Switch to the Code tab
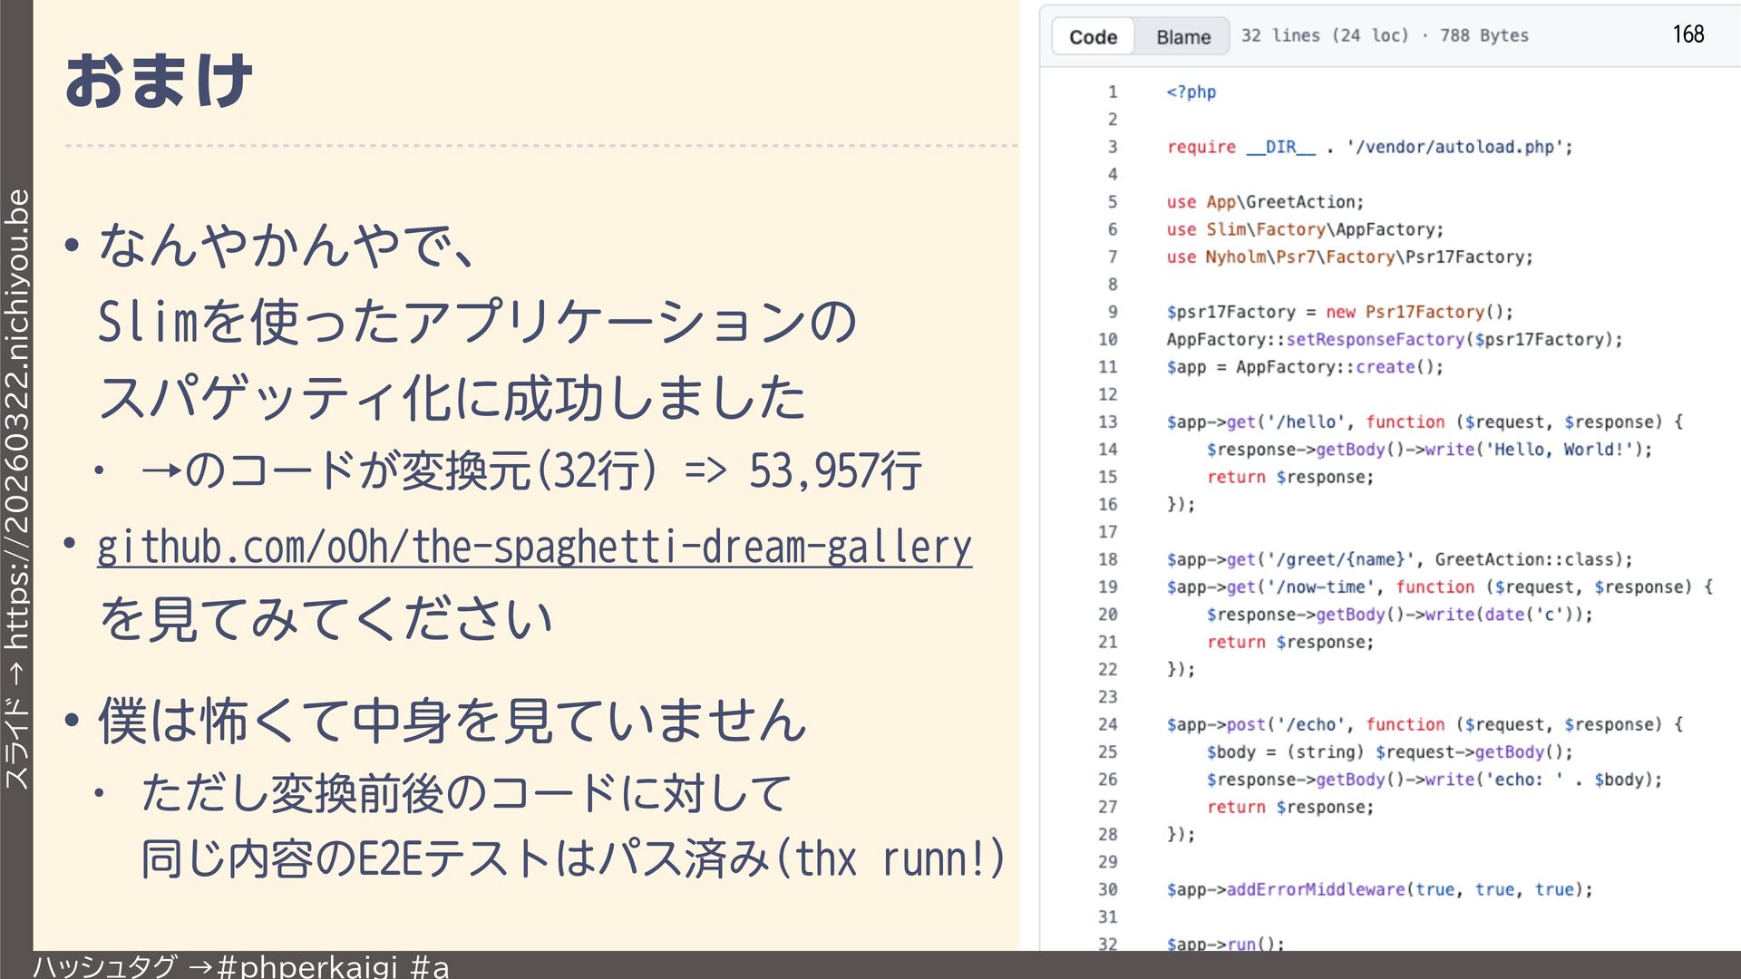This screenshot has width=1741, height=979. [x=1093, y=37]
